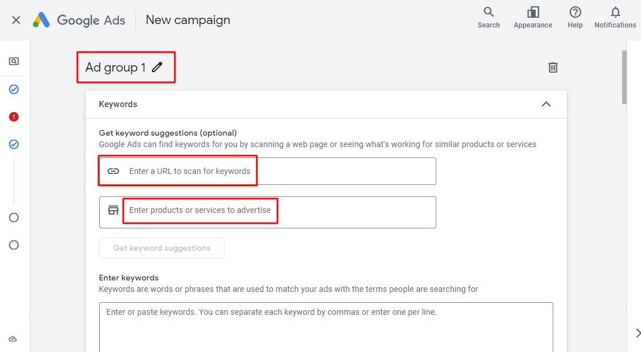Select the top sidebar search campaign icon
641x352 pixels.
[x=14, y=61]
